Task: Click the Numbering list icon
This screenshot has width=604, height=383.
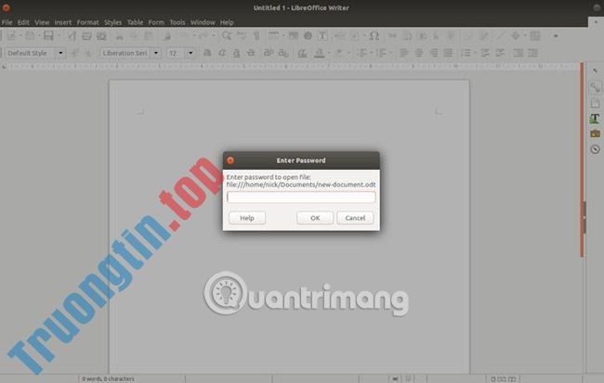Action: (x=381, y=53)
